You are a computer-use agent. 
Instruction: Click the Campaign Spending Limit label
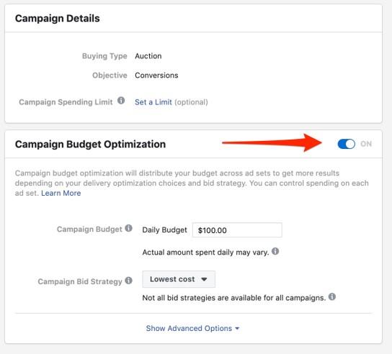coord(66,102)
